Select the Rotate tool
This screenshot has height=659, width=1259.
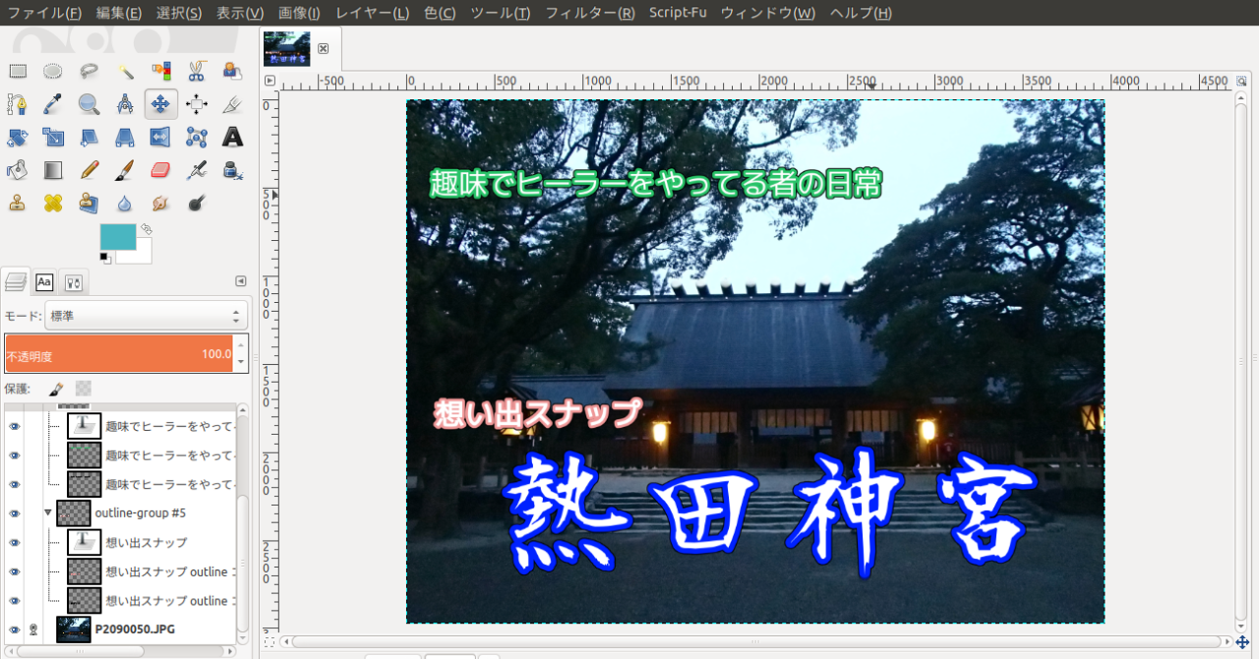tap(18, 138)
